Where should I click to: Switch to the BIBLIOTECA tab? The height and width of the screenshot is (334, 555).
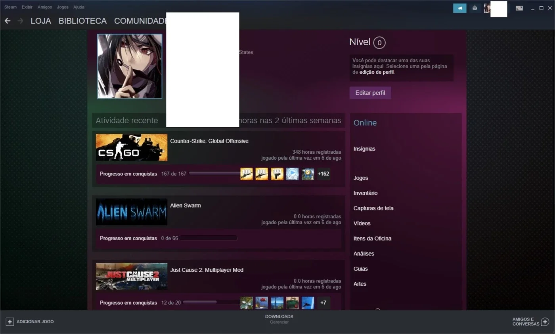tap(82, 21)
